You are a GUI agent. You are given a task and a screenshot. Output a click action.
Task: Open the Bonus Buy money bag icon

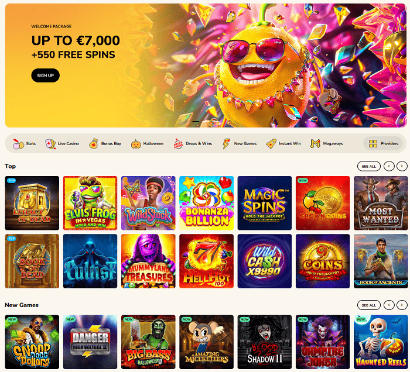point(94,143)
